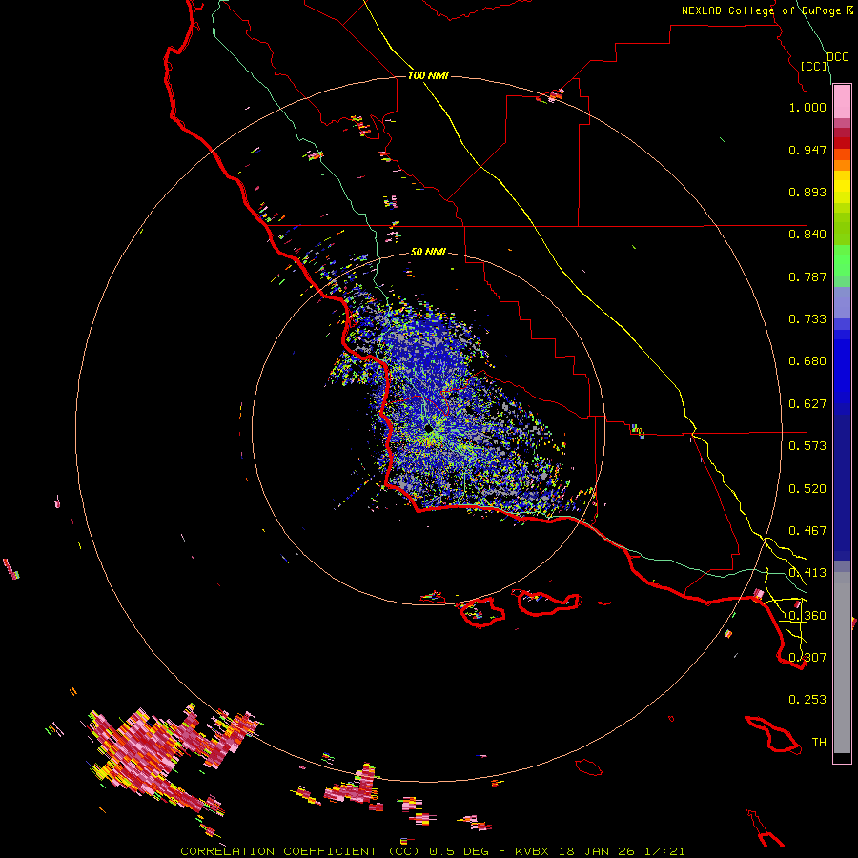Select the 0.467 scale value
The image size is (858, 858).
tap(807, 531)
